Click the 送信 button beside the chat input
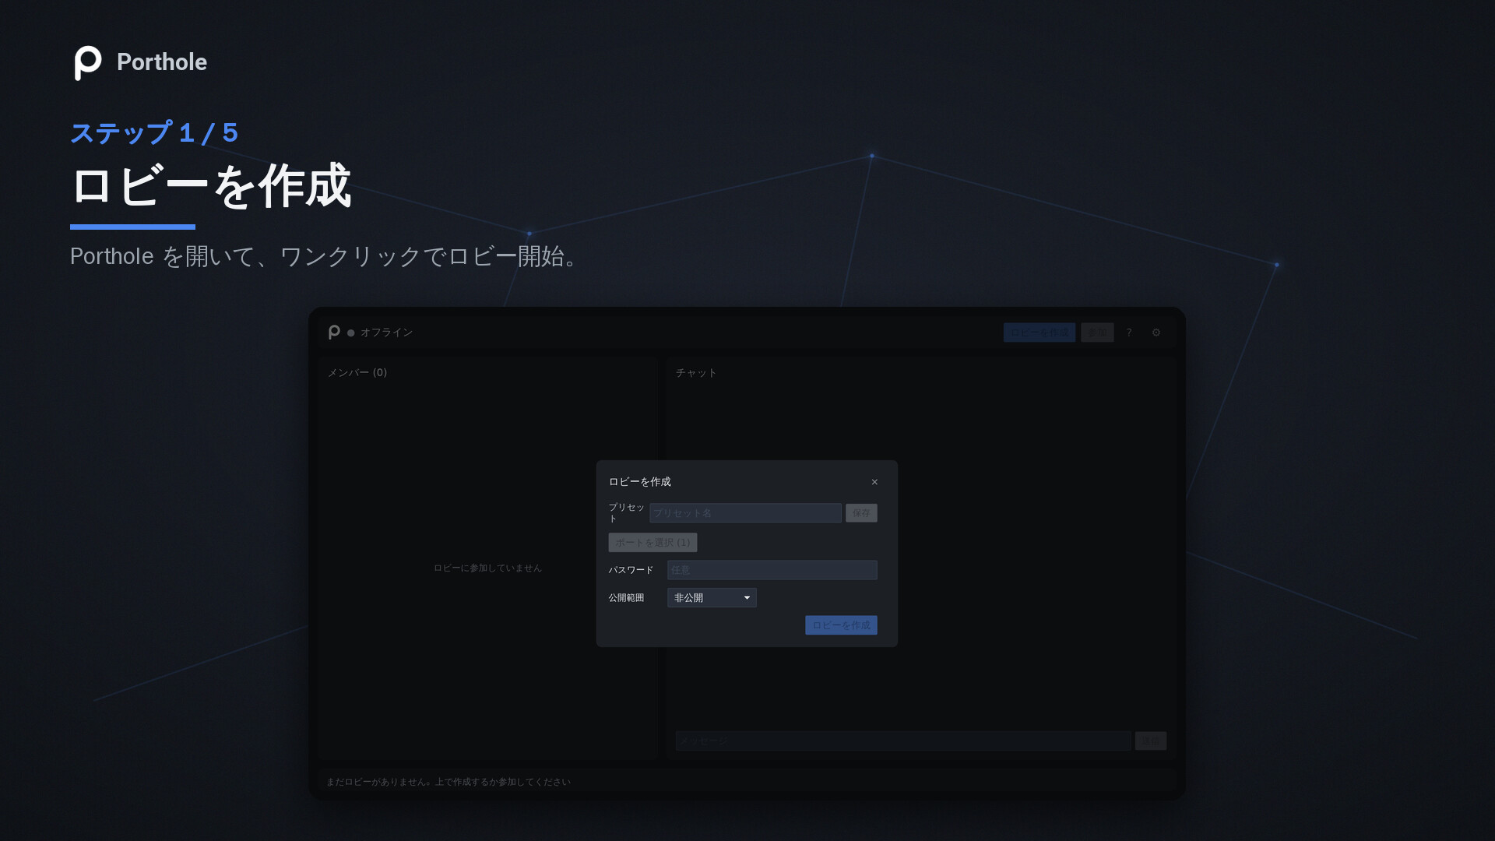 tap(1150, 741)
